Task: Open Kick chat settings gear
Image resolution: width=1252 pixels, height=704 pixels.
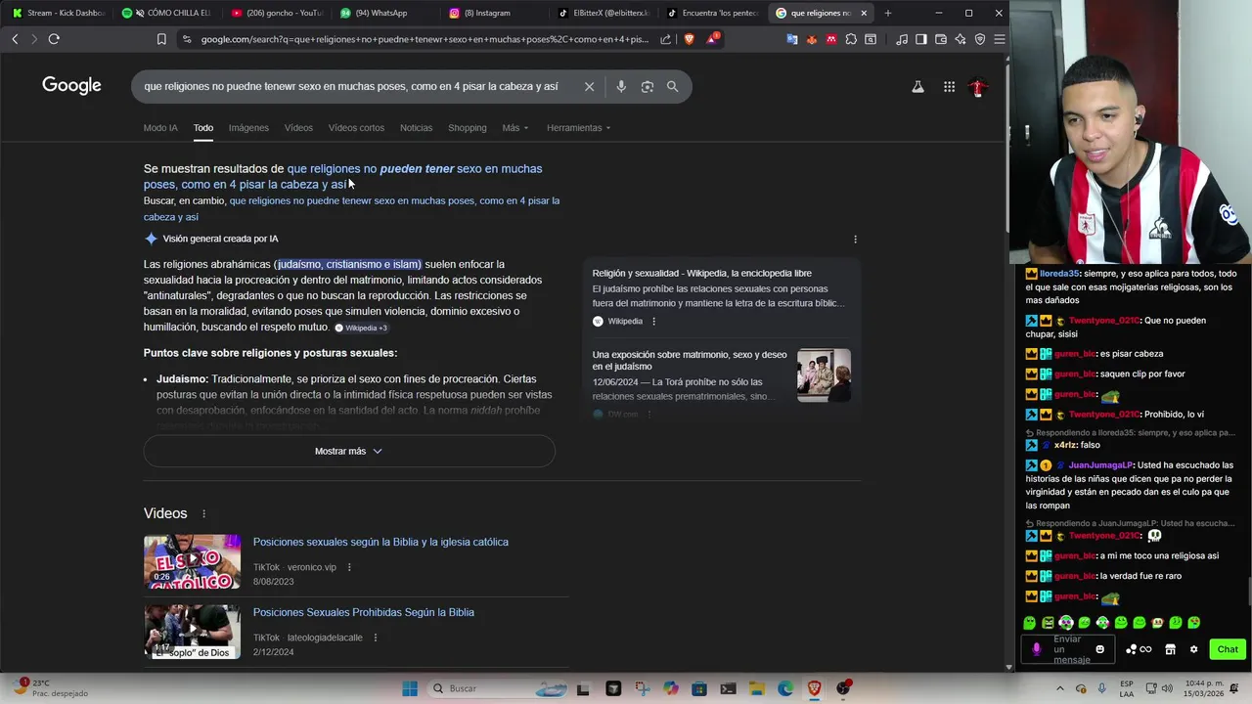Action: (x=1193, y=649)
